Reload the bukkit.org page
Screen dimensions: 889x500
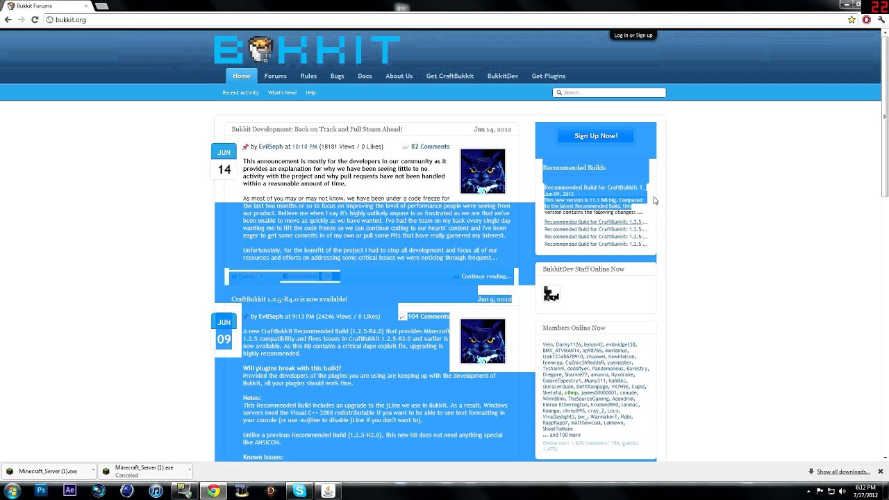pyautogui.click(x=35, y=19)
